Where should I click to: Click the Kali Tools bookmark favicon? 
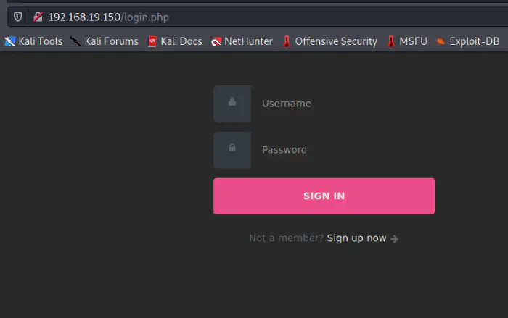[x=9, y=41]
